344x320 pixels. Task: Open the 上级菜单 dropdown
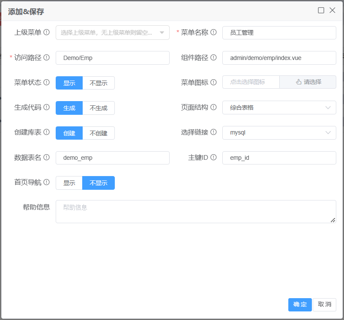click(112, 33)
